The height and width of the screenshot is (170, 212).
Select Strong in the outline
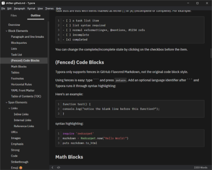[15, 150]
